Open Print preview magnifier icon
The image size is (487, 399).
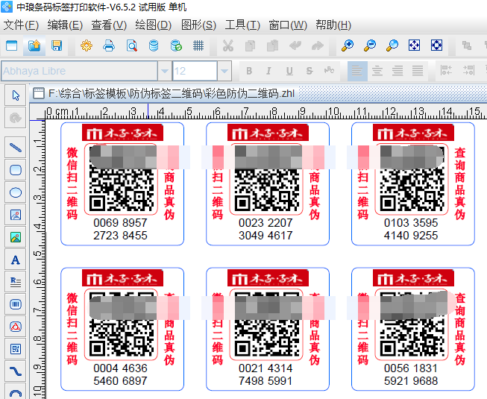[x=132, y=45]
